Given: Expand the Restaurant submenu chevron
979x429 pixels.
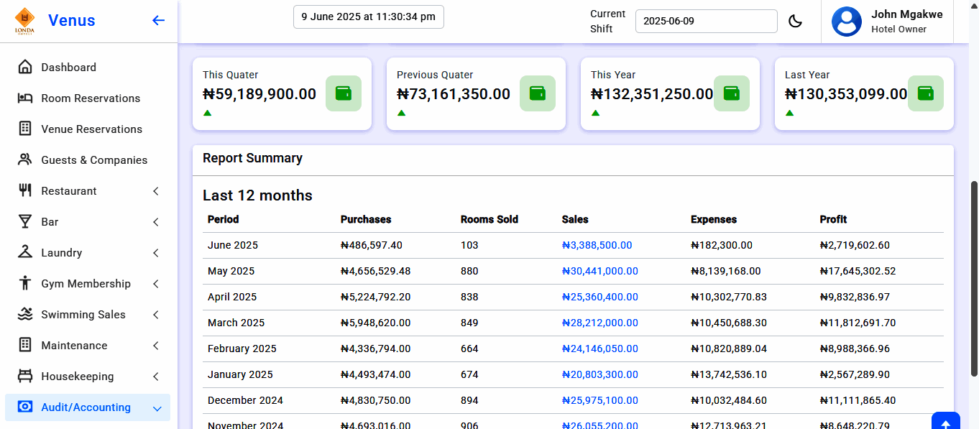Looking at the screenshot, I should click(x=156, y=191).
